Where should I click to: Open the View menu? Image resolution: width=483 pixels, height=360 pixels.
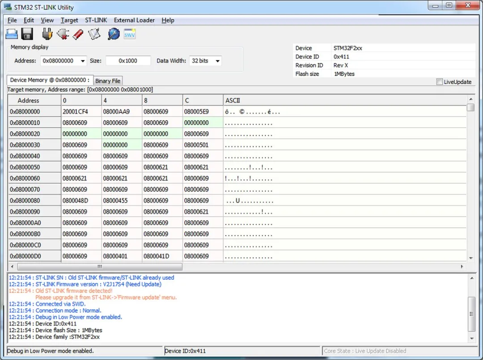pyautogui.click(x=47, y=20)
